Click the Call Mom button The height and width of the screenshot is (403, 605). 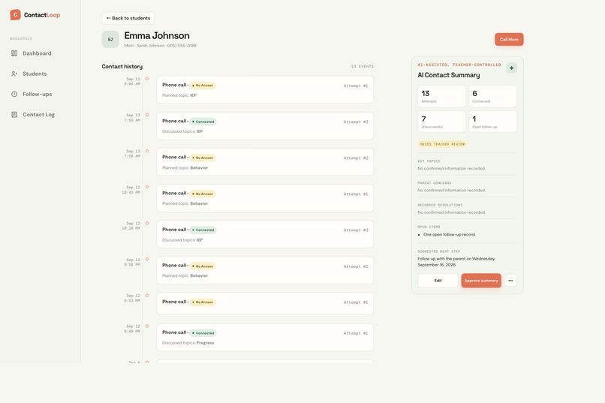(509, 39)
